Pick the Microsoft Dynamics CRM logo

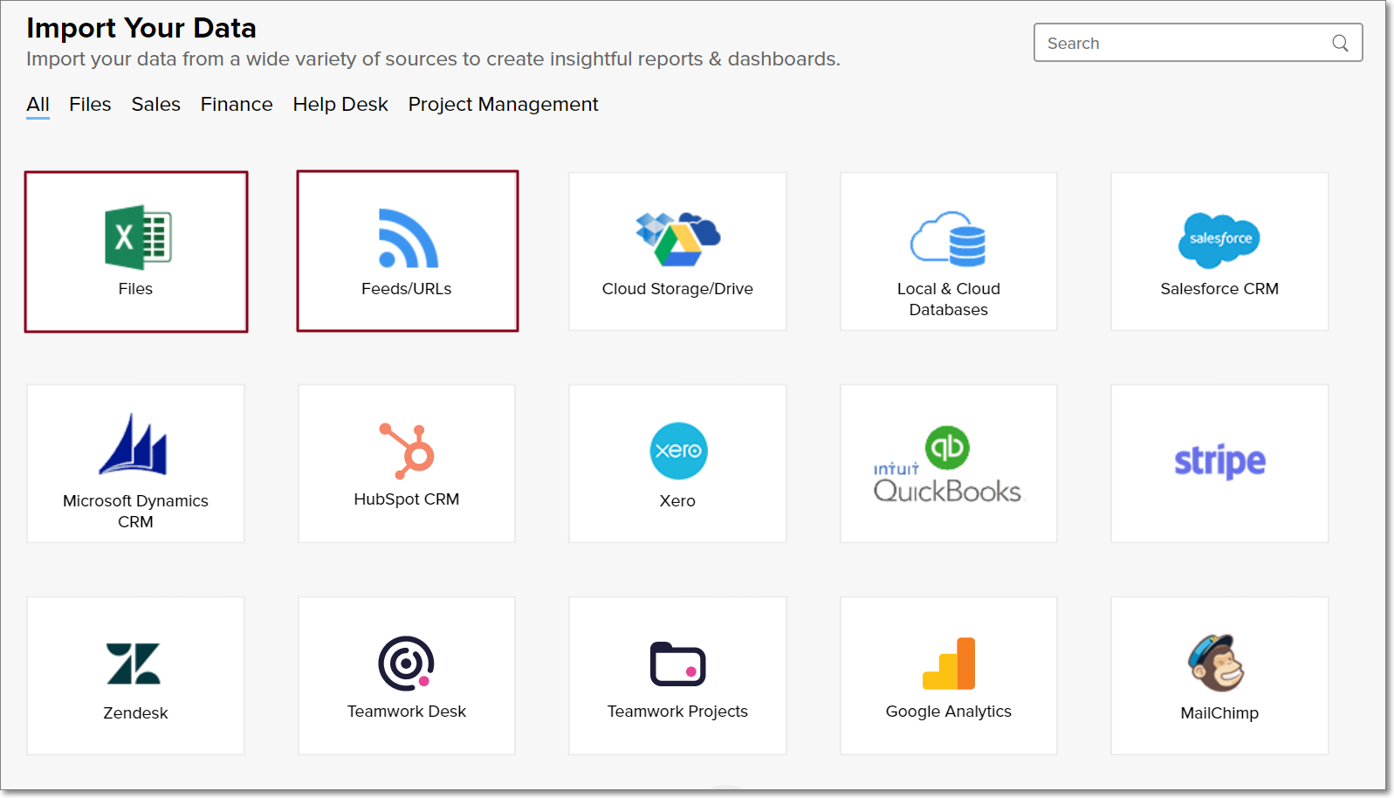[134, 444]
